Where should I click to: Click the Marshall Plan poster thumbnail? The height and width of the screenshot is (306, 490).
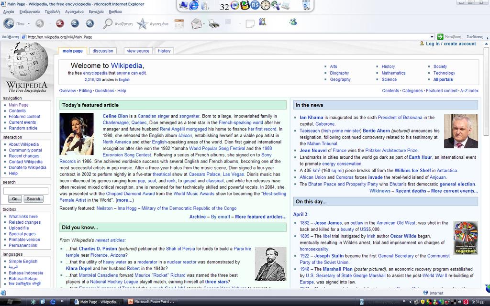click(x=466, y=238)
